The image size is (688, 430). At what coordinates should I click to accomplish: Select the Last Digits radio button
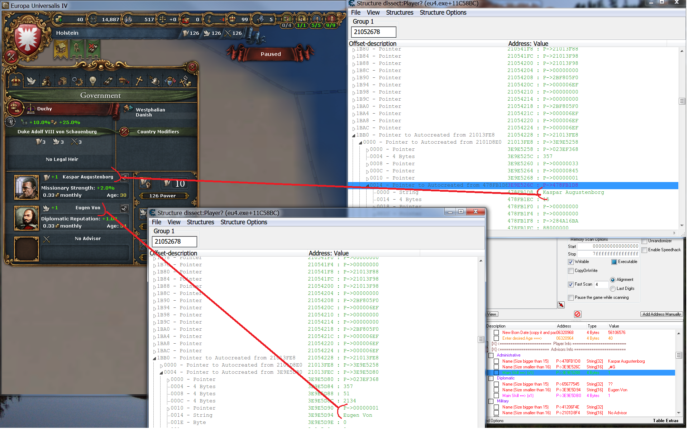(x=613, y=289)
